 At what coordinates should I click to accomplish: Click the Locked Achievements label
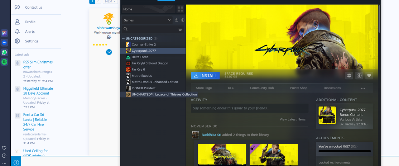click(x=334, y=163)
